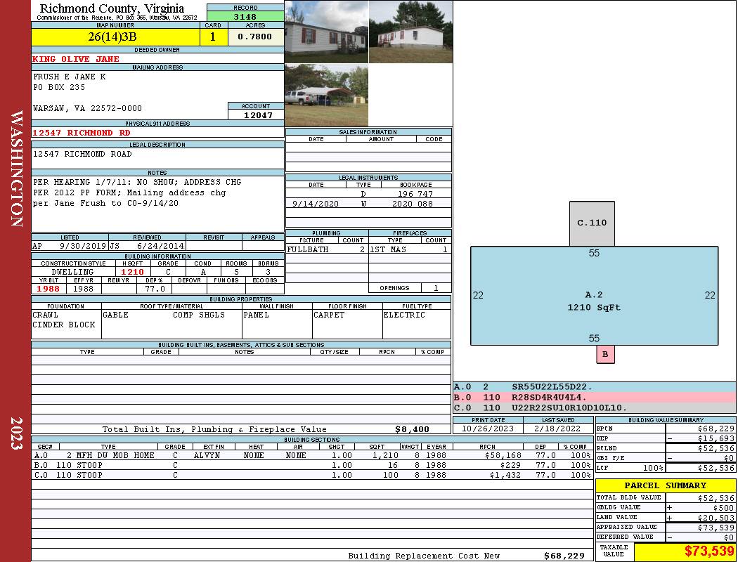738x562 pixels.
Task: Click fuel type ELECTRIC
Action: point(404,315)
